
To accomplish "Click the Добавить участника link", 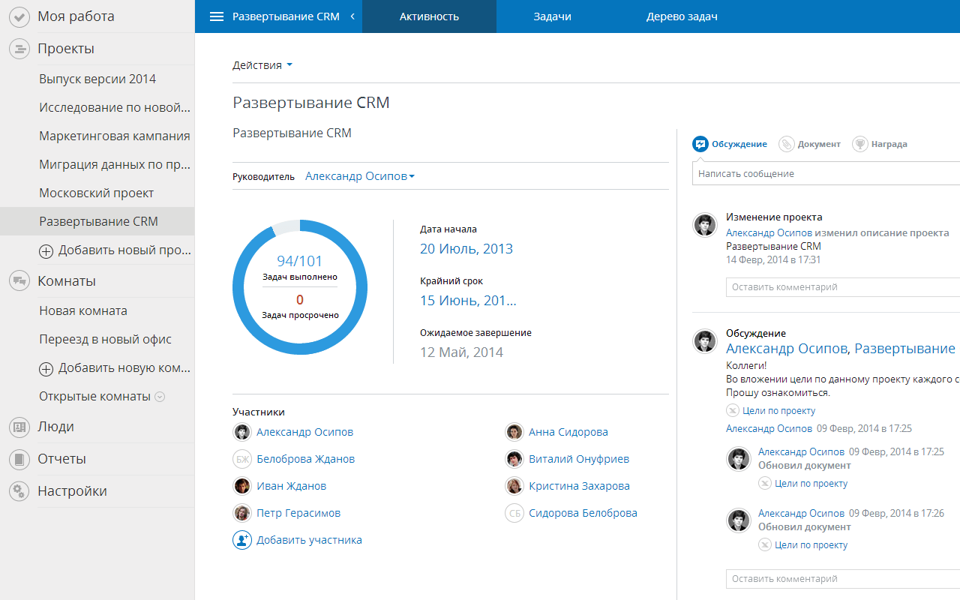I will pyautogui.click(x=309, y=540).
